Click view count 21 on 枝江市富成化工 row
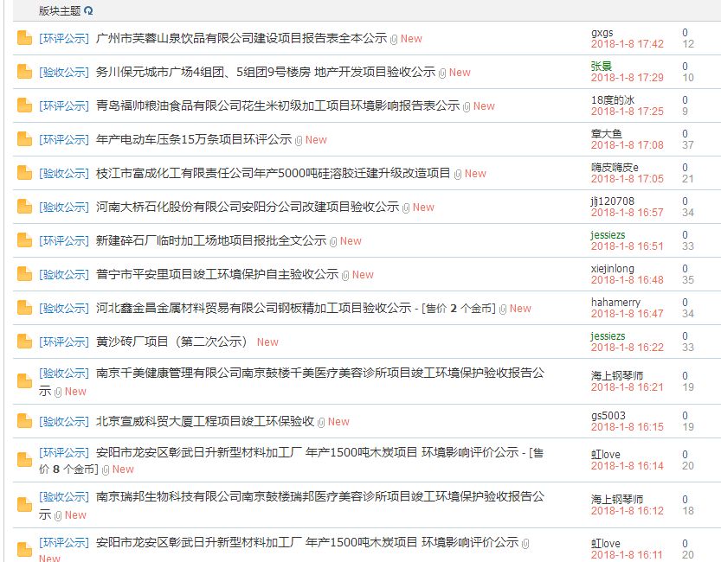 (688, 179)
